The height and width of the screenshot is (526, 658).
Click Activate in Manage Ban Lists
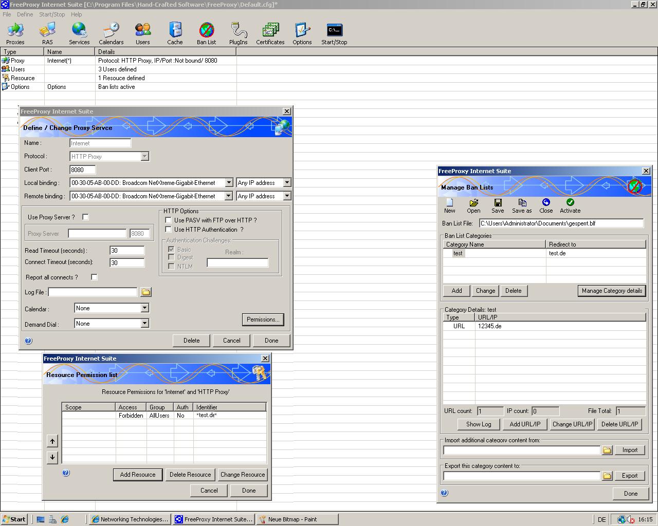point(570,206)
